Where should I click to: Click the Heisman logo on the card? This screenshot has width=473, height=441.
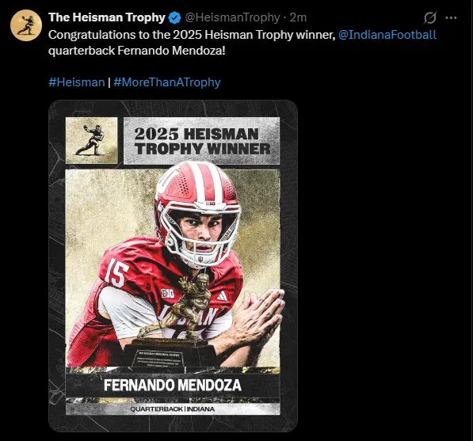coord(92,140)
